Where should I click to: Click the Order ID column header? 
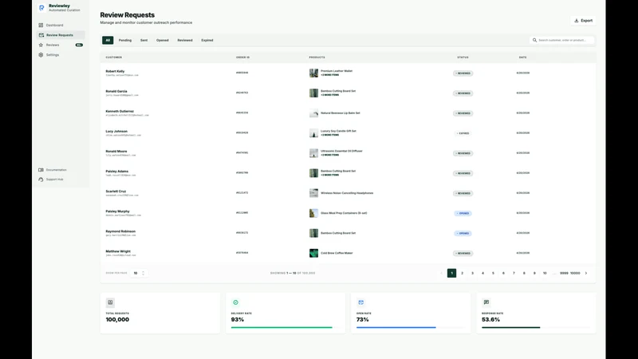click(243, 57)
